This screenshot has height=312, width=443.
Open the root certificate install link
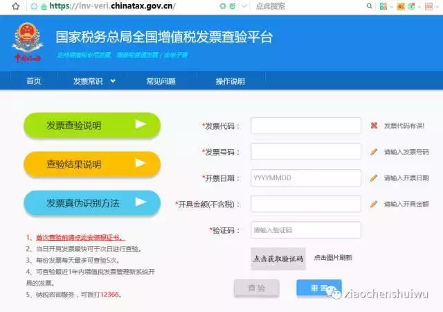80,237
